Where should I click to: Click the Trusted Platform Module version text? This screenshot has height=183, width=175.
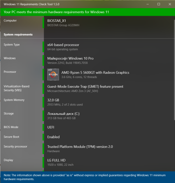click(80, 147)
